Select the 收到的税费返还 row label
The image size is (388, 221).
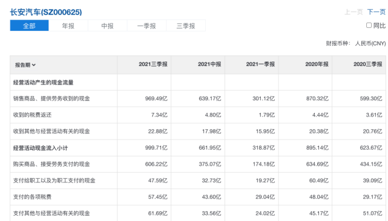[32, 115]
